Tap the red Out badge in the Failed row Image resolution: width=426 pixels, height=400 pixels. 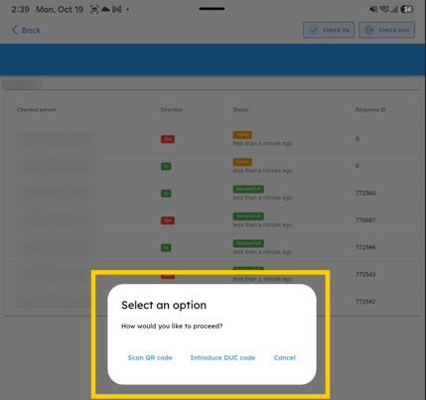(x=168, y=139)
